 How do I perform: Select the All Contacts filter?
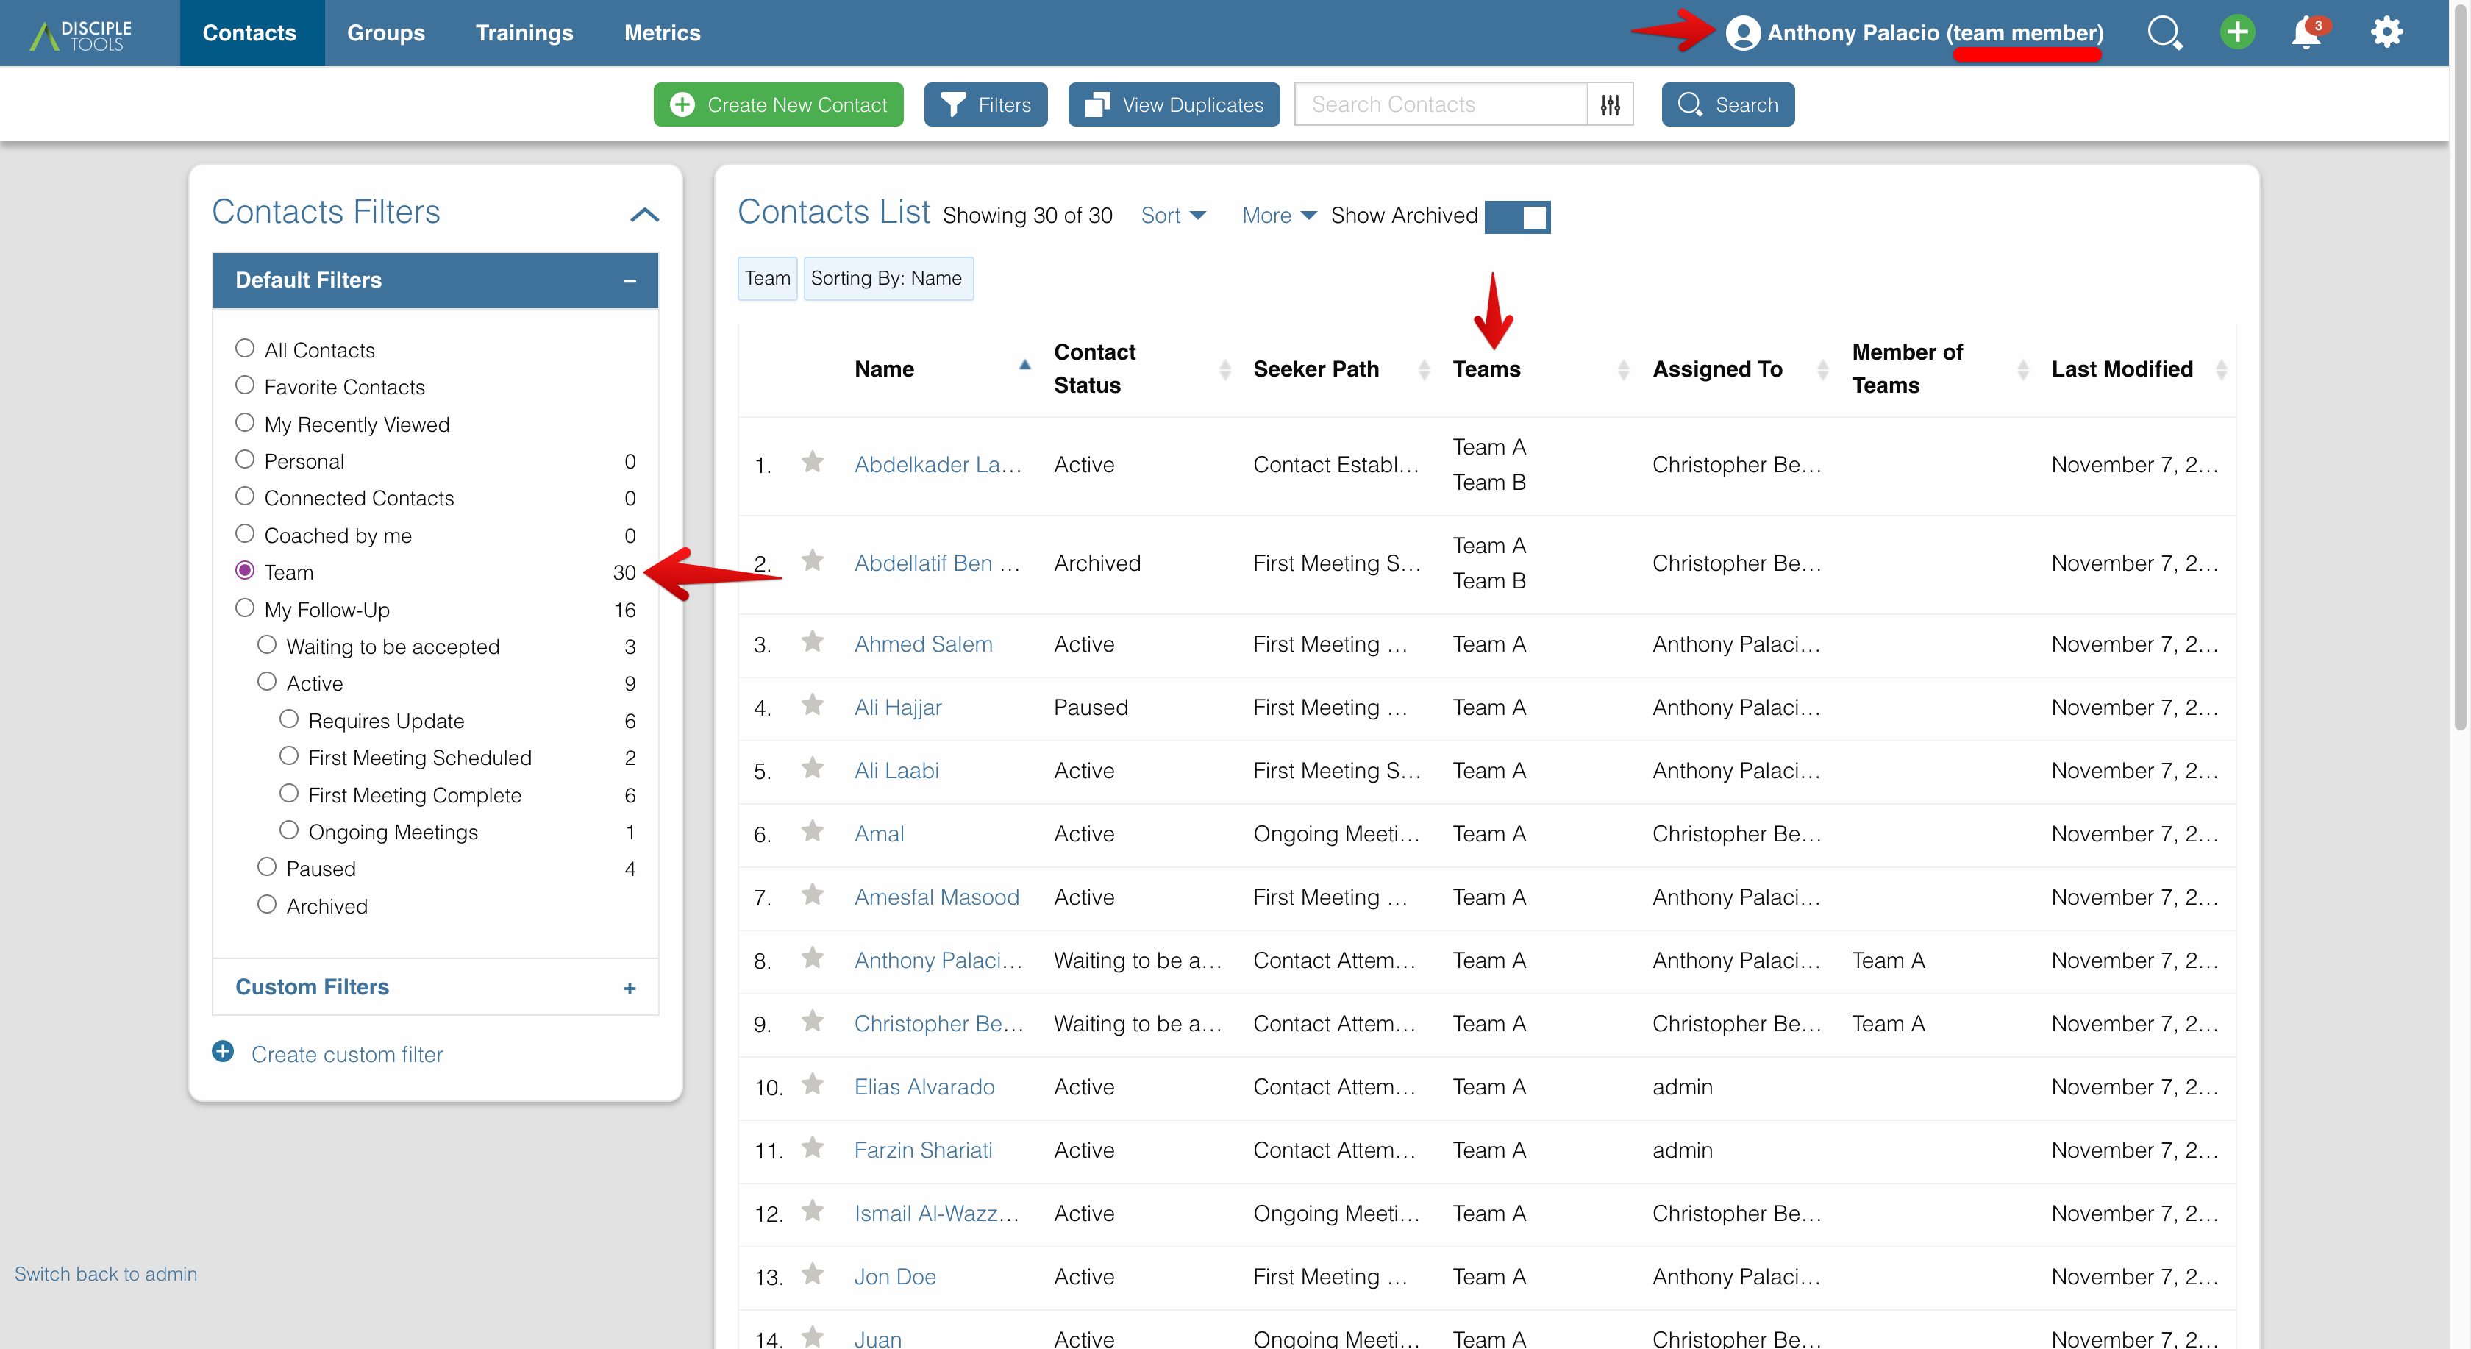click(245, 349)
